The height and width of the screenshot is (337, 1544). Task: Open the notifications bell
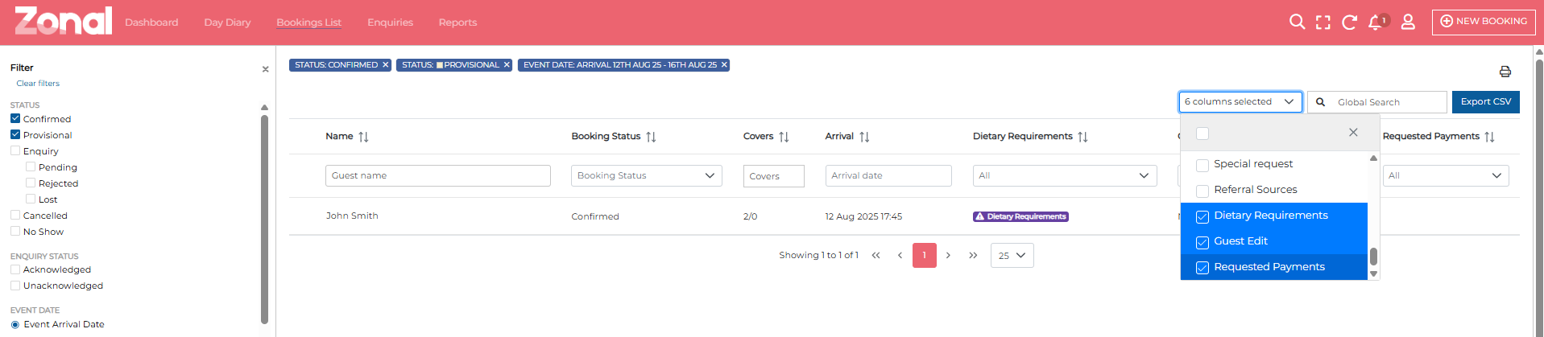(1376, 23)
